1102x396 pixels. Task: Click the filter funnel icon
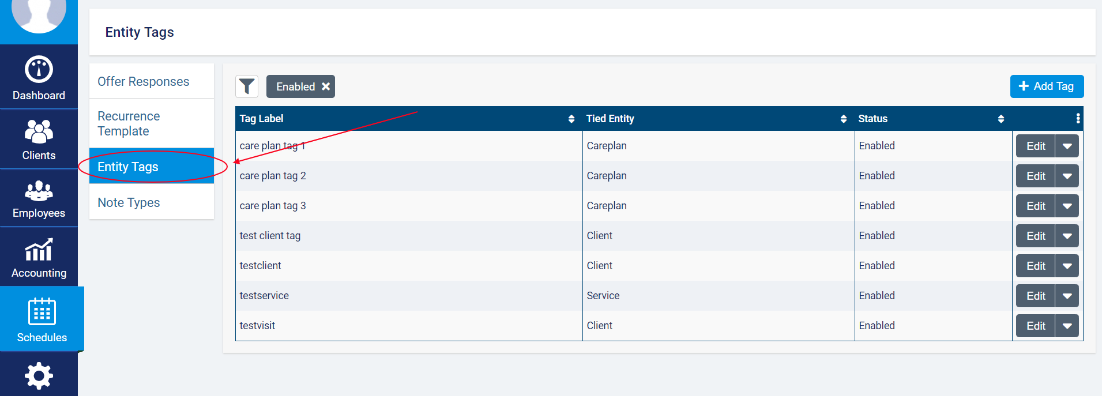pos(247,86)
